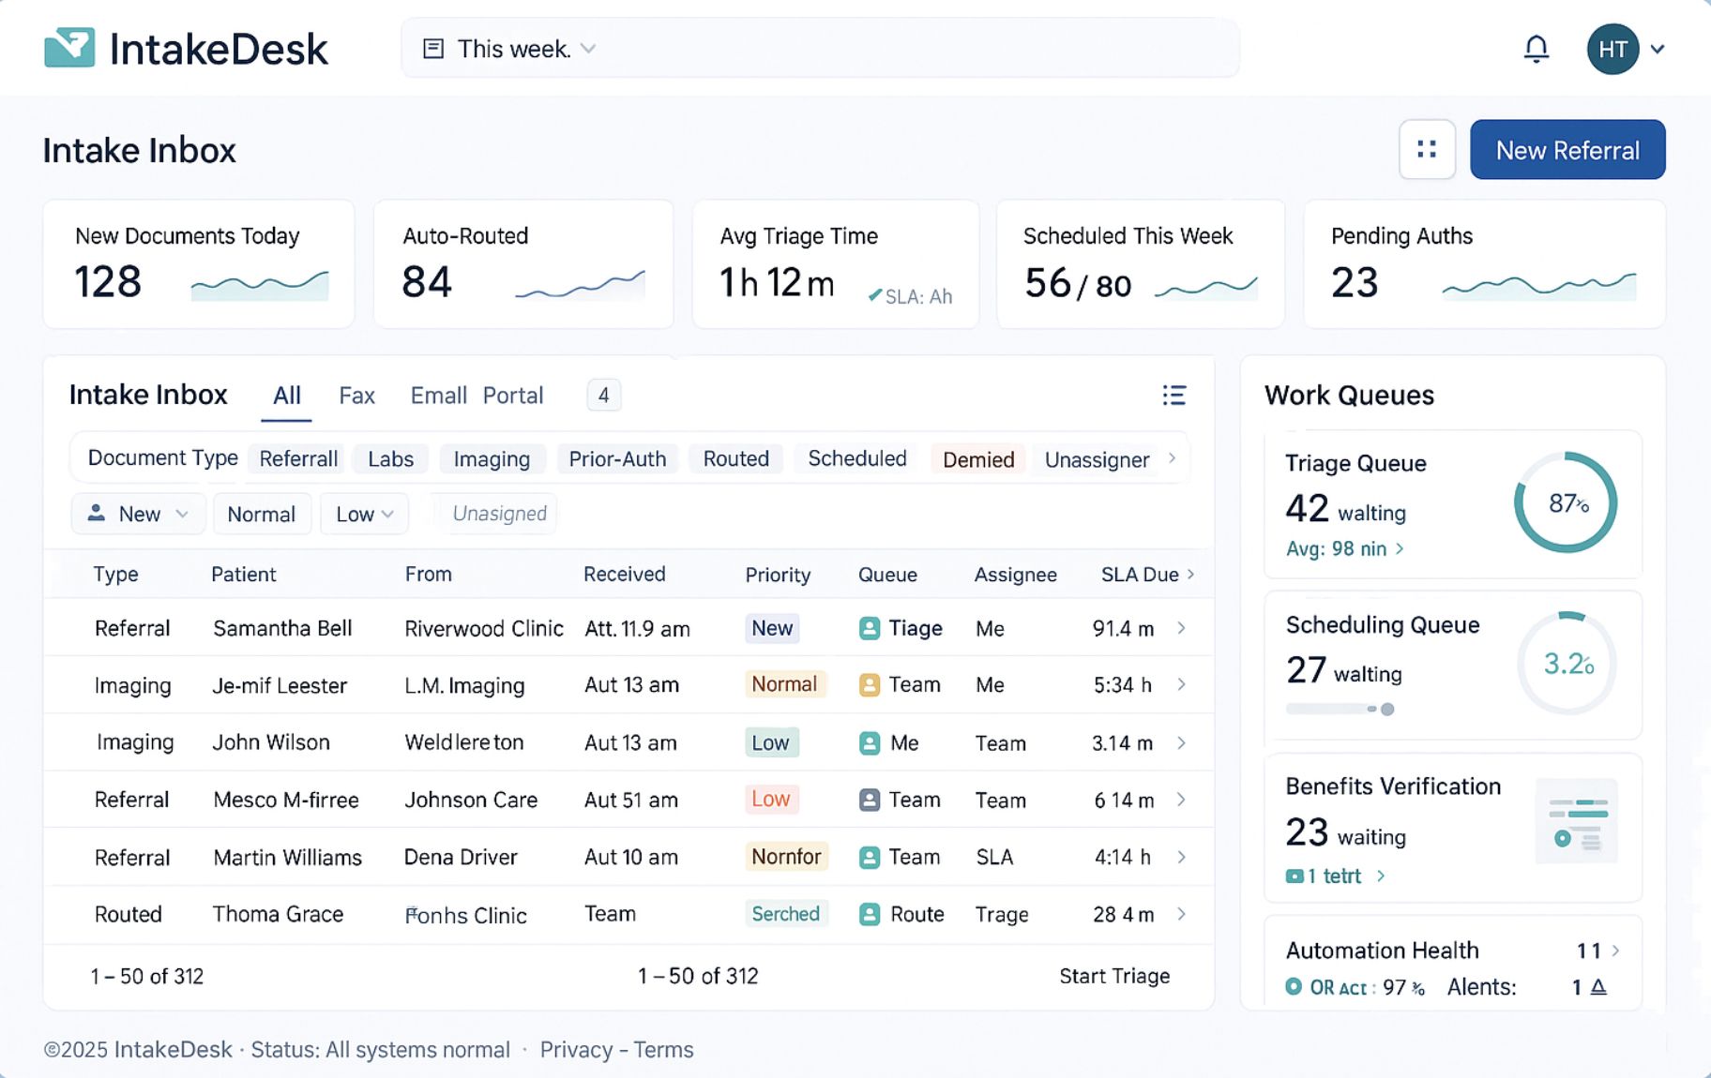Open the Low priority dropdown filter

point(364,515)
